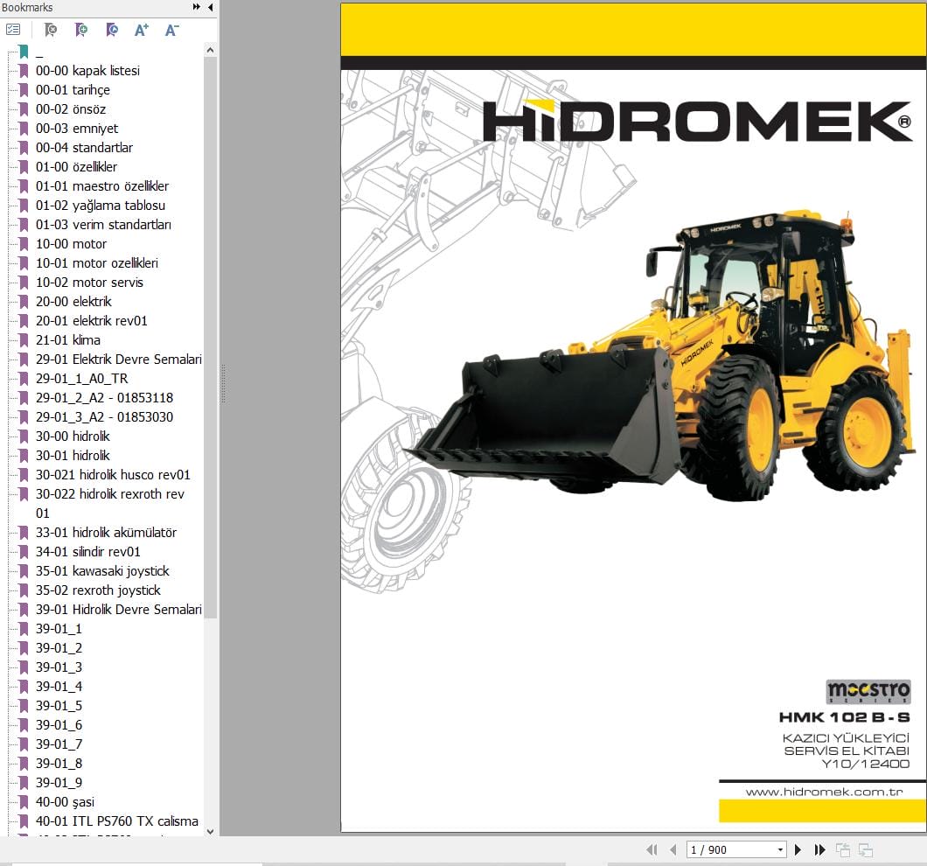The height and width of the screenshot is (866, 927).
Task: Delete the selected bookmark
Action: point(50,29)
